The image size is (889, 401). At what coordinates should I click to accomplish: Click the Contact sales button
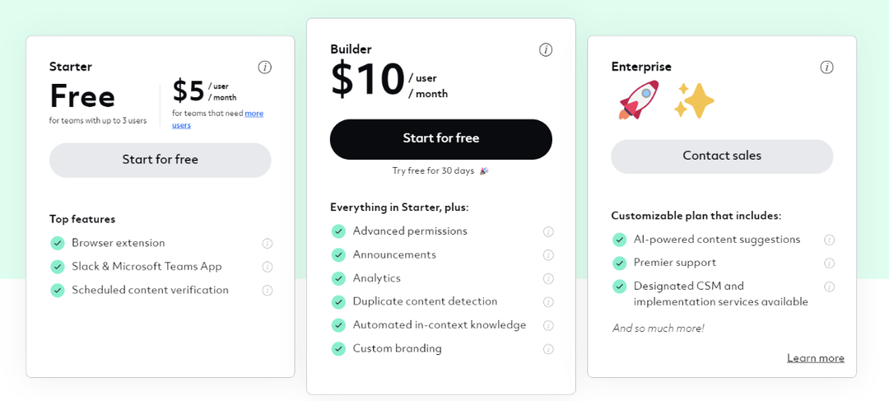click(722, 156)
